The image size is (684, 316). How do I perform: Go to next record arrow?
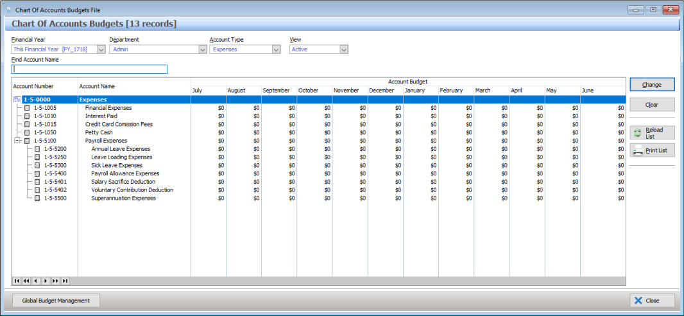pos(46,281)
